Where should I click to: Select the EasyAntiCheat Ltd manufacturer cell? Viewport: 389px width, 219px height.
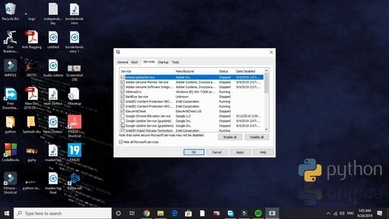point(188,111)
